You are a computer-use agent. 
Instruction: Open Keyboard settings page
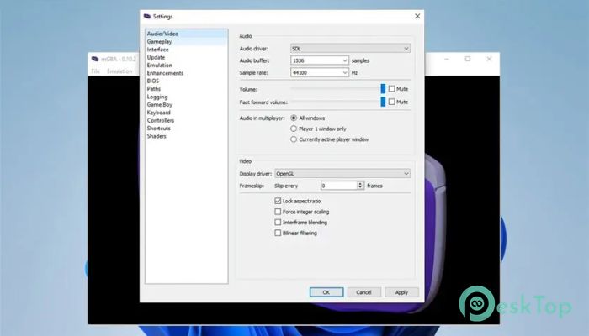coord(186,113)
